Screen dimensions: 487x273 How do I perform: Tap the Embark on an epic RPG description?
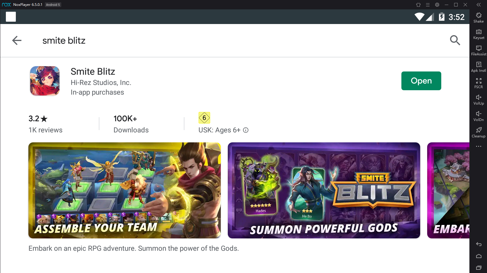(x=134, y=248)
